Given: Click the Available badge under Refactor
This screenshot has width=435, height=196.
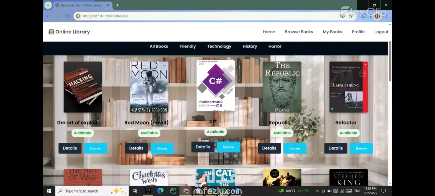Looking at the screenshot, I should point(349,133).
